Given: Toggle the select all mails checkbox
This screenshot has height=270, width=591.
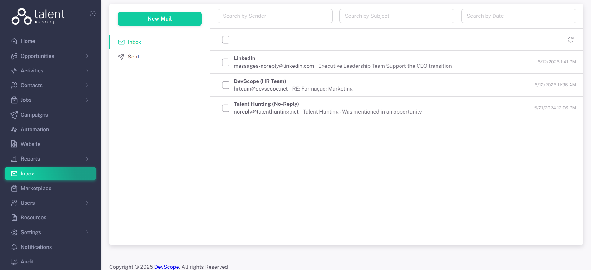Looking at the screenshot, I should click(226, 40).
